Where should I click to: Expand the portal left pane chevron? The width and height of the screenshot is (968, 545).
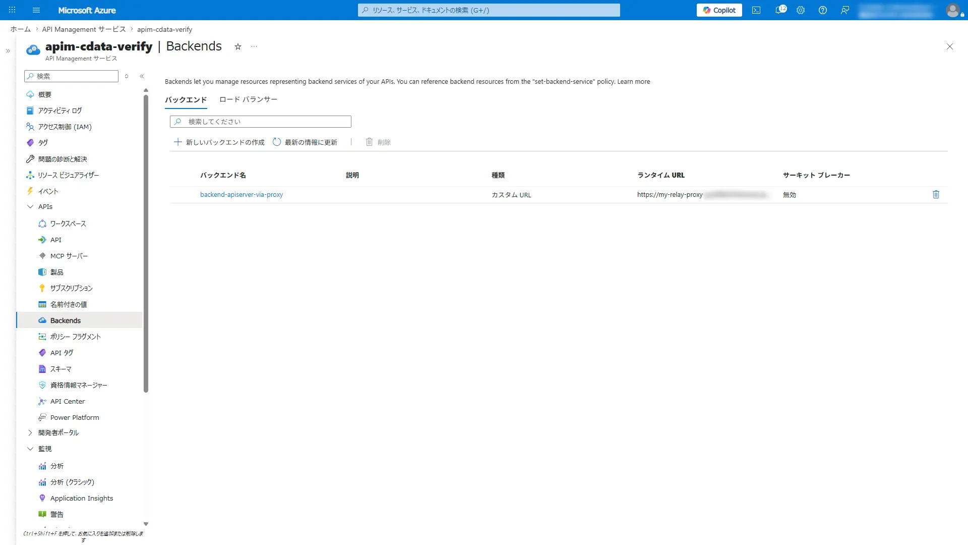pyautogui.click(x=8, y=51)
